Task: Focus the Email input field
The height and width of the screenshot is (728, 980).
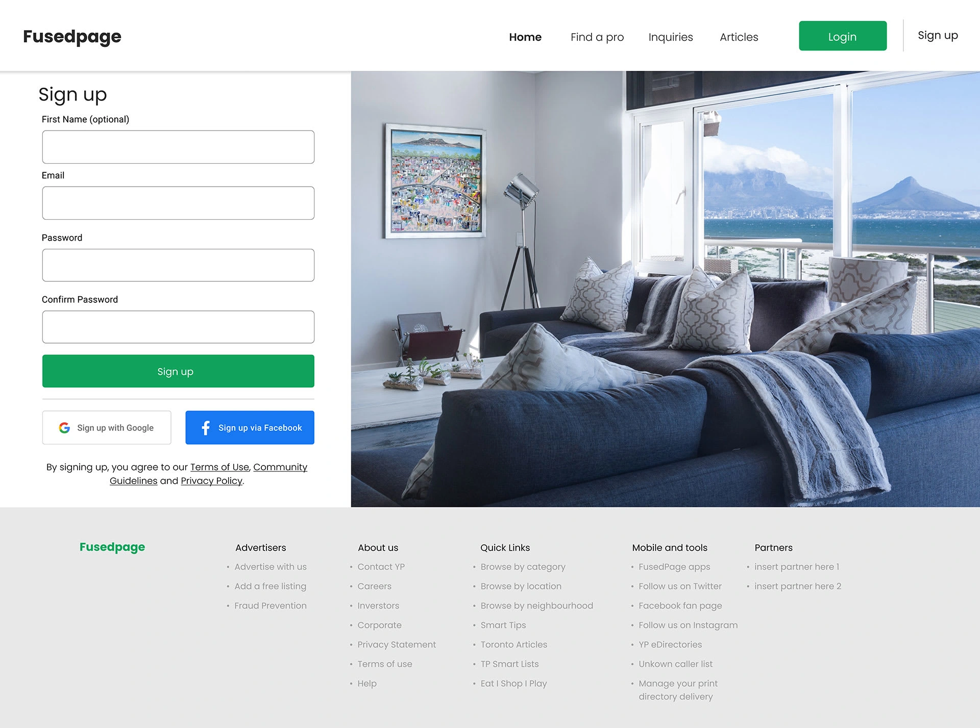Action: (178, 203)
